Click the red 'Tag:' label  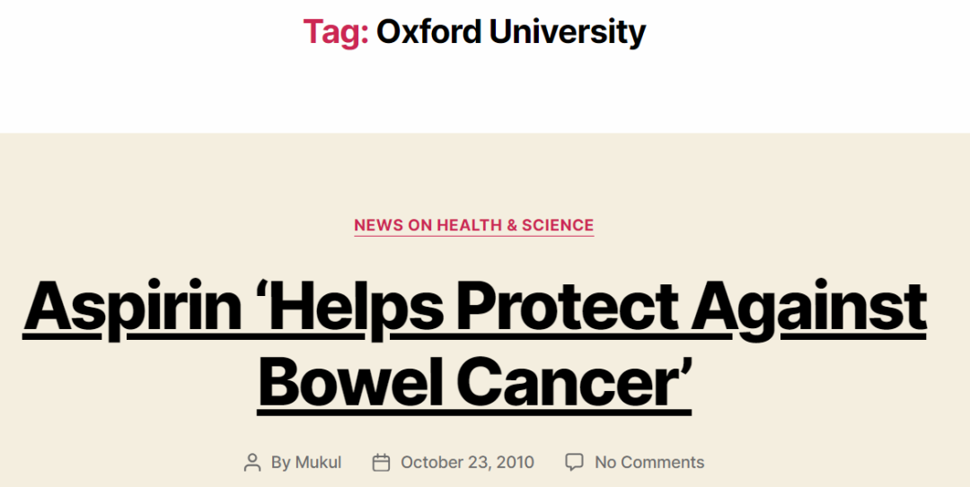point(336,31)
